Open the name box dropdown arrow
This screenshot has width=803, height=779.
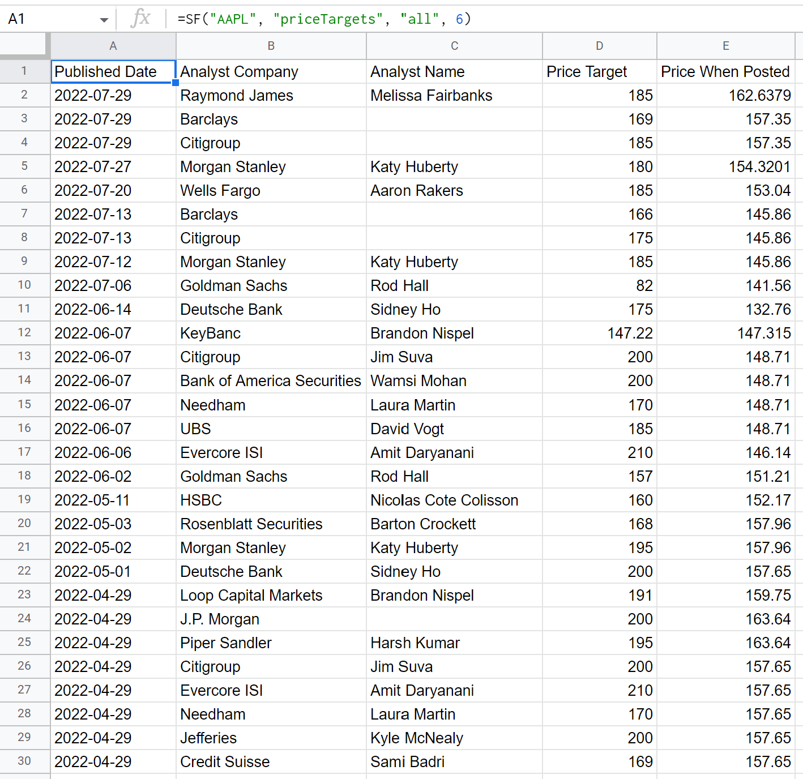[104, 20]
